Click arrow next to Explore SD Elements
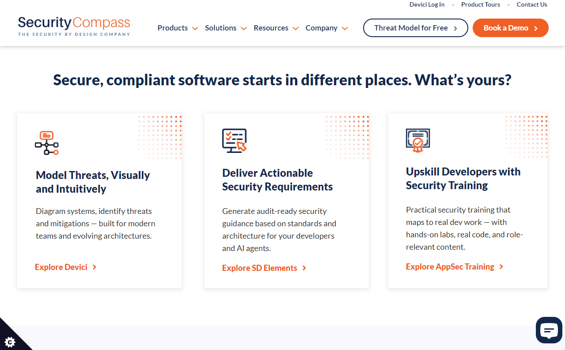 tap(304, 268)
